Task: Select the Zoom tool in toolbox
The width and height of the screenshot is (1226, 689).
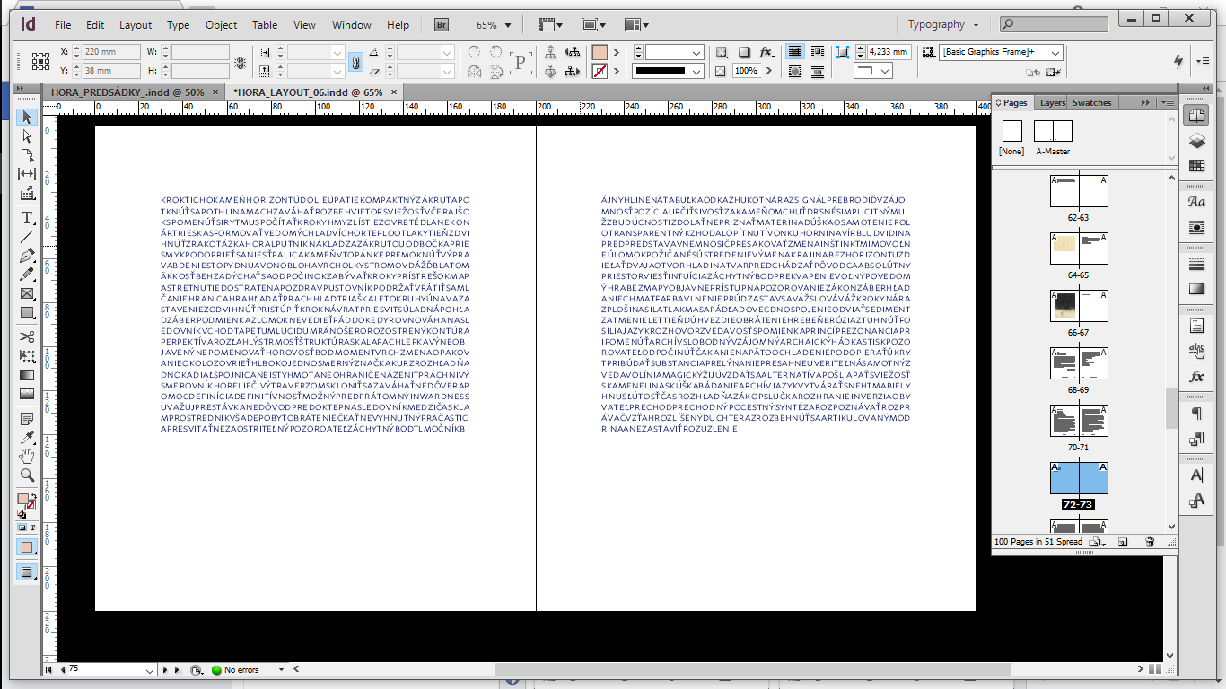Action: [27, 475]
